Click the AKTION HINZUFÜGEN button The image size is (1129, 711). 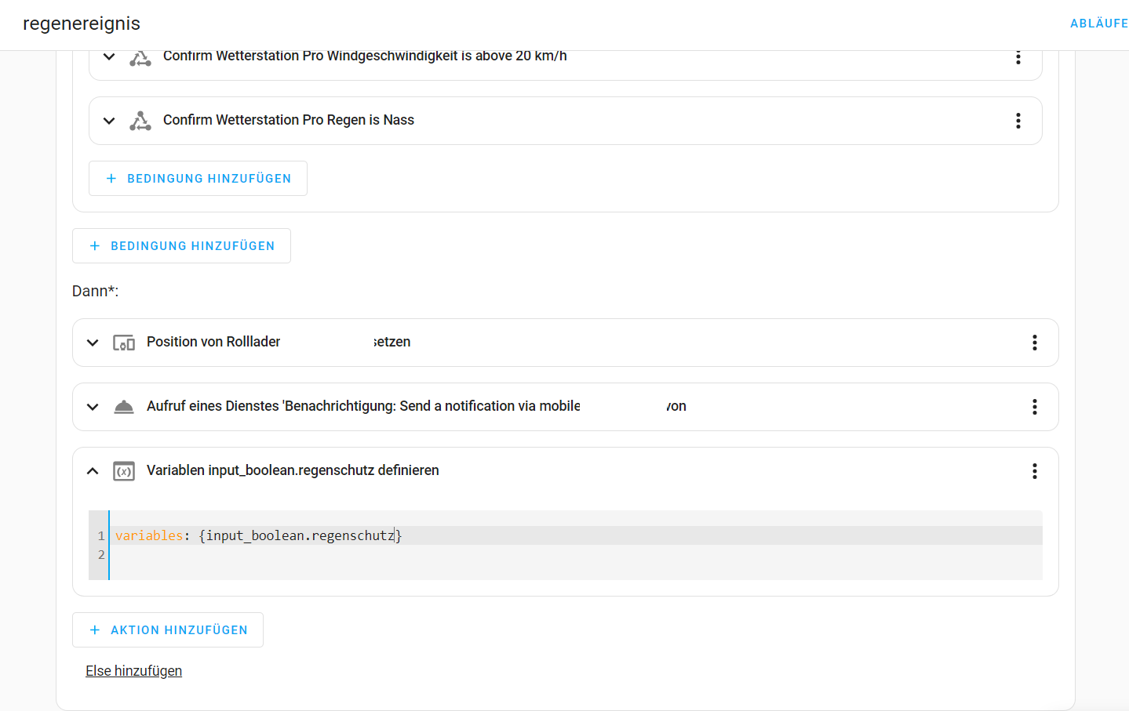coord(167,629)
